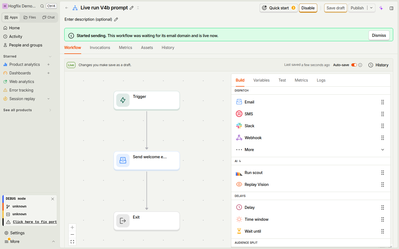The width and height of the screenshot is (399, 249).
Task: Open Quick start
Action: [x=279, y=8]
